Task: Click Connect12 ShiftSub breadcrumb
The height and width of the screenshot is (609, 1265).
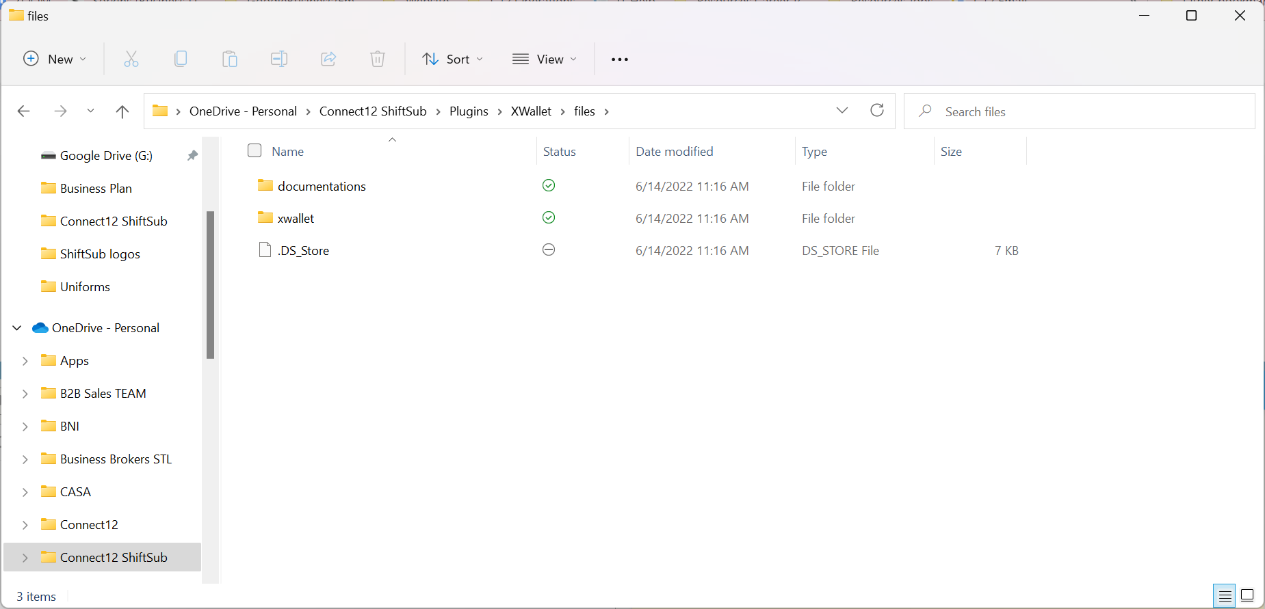Action: (x=373, y=111)
